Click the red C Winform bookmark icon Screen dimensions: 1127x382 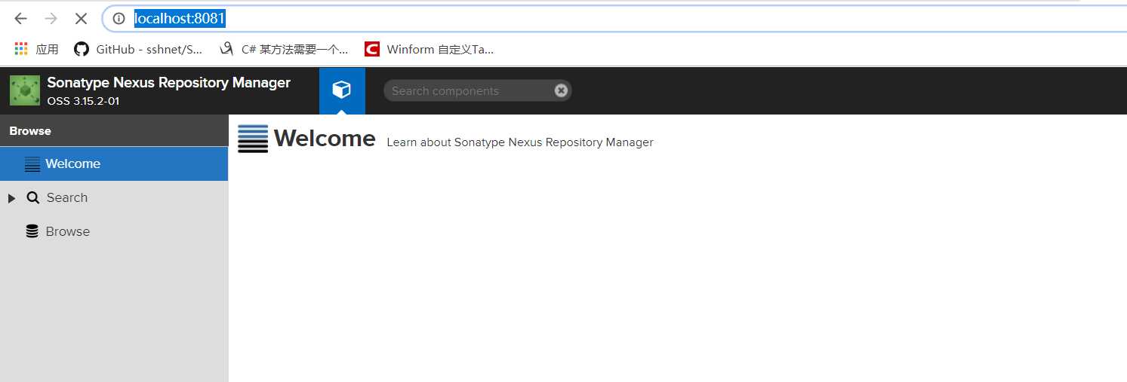coord(371,49)
